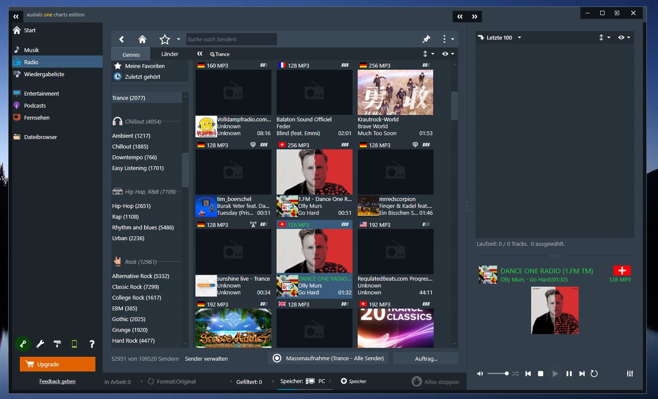Click the Wiedergabeliste playlist icon
This screenshot has width=658, height=399.
pyautogui.click(x=17, y=74)
